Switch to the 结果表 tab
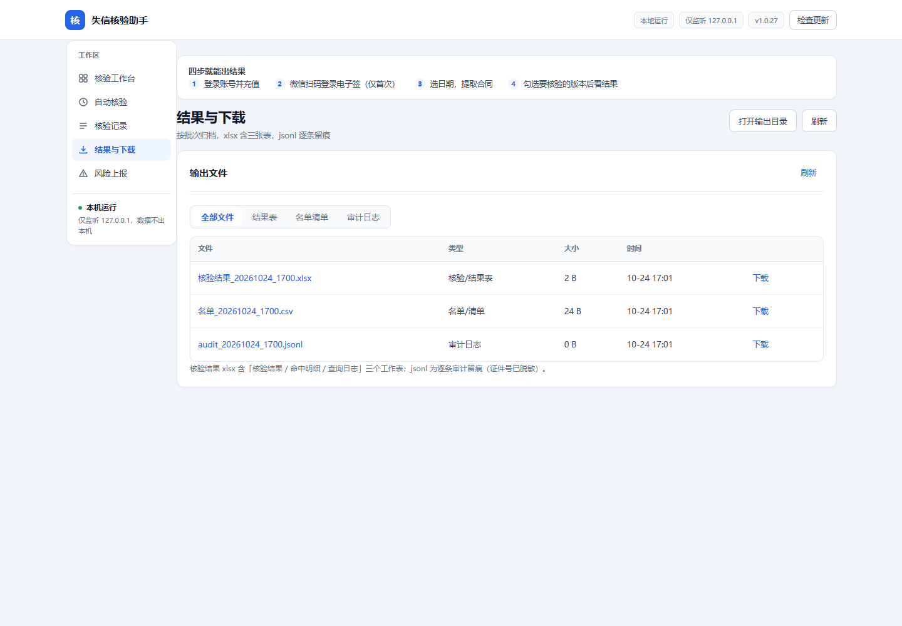 tap(264, 217)
